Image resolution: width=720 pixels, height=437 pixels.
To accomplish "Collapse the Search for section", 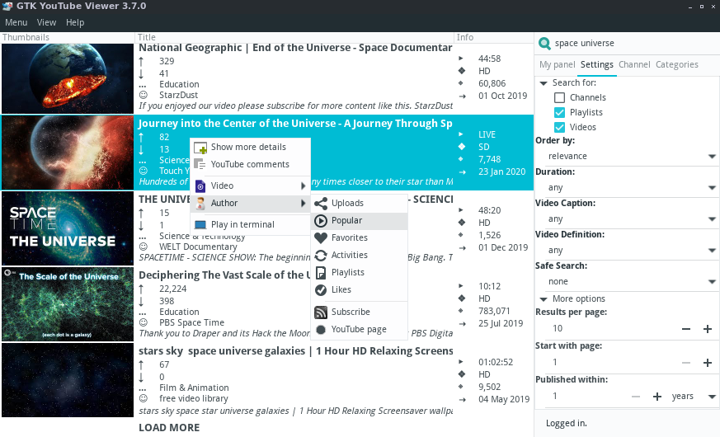I will point(544,83).
